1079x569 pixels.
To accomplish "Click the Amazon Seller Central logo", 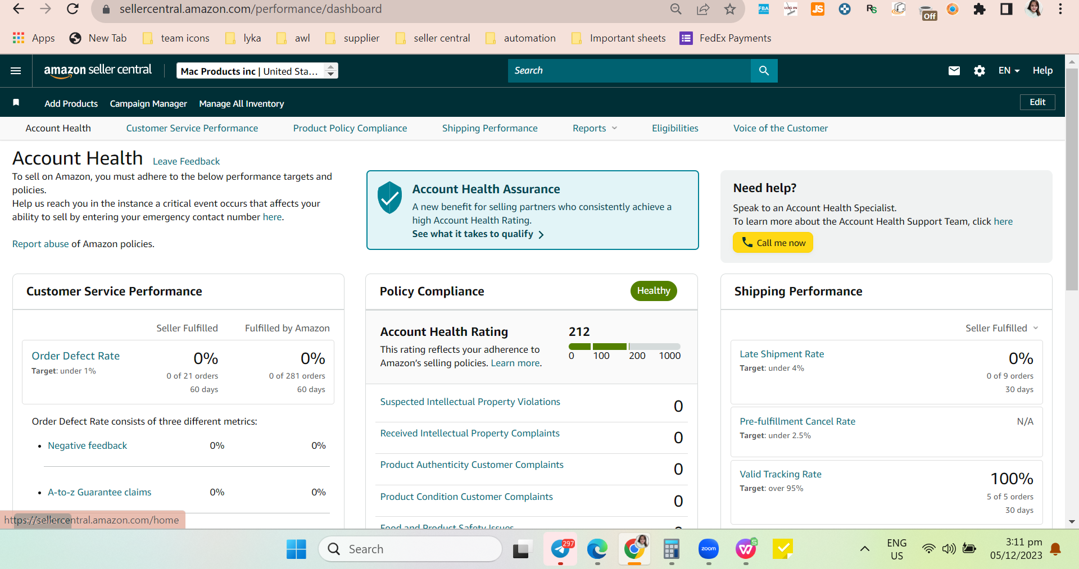I will [x=98, y=70].
